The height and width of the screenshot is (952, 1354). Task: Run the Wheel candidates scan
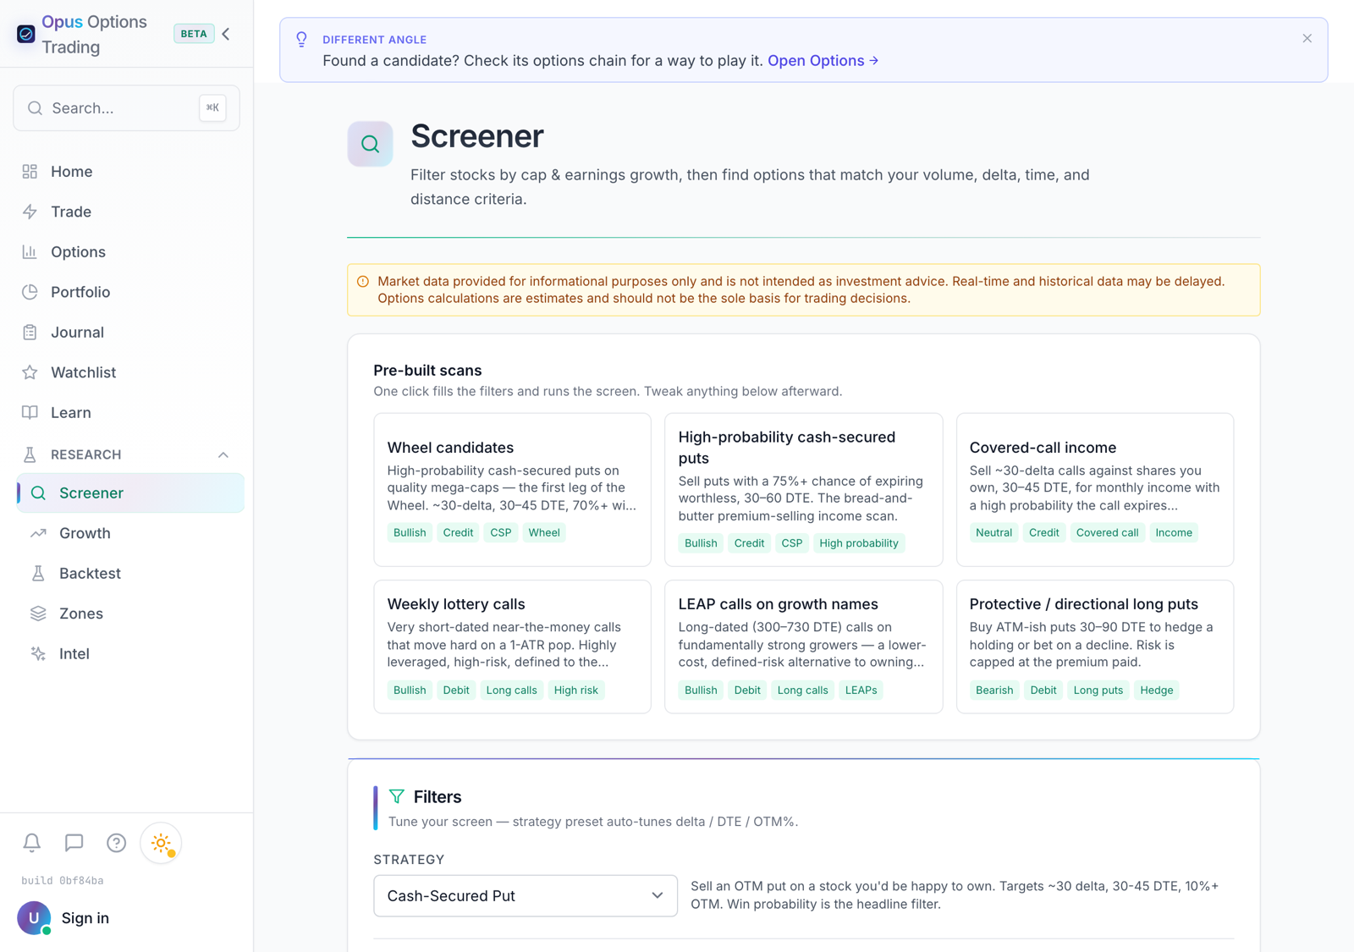[512, 490]
